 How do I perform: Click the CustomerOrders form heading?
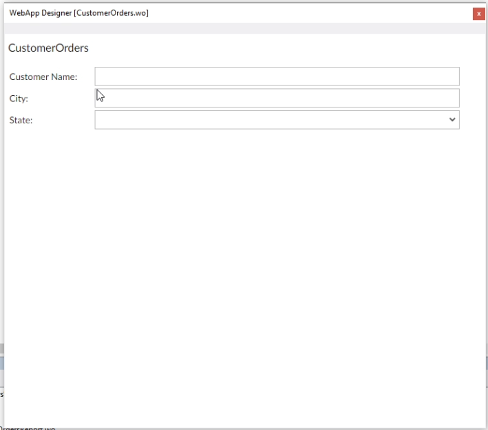48,48
